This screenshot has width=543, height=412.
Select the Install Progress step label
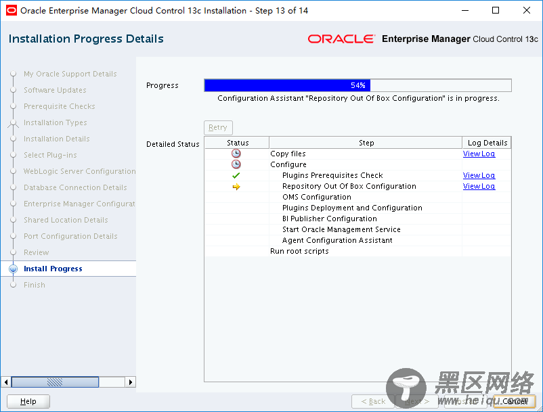pyautogui.click(x=53, y=269)
